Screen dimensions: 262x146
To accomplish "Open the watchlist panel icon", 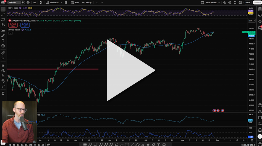I will click(260, 9).
